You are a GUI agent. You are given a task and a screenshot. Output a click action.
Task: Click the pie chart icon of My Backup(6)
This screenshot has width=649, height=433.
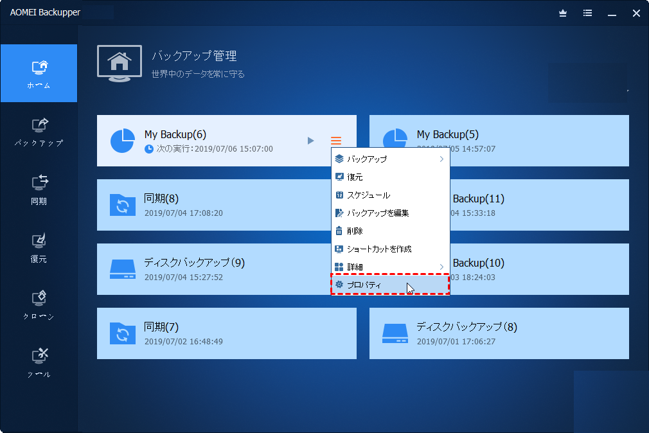(x=123, y=141)
